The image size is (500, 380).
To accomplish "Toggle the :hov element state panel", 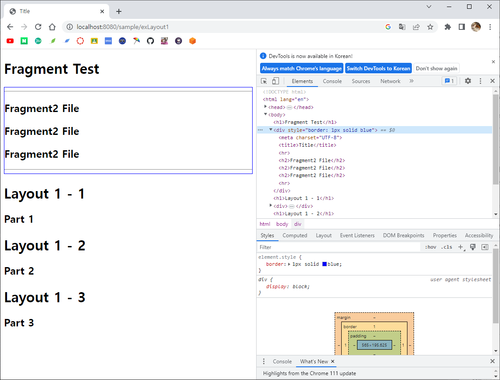I will pos(431,247).
